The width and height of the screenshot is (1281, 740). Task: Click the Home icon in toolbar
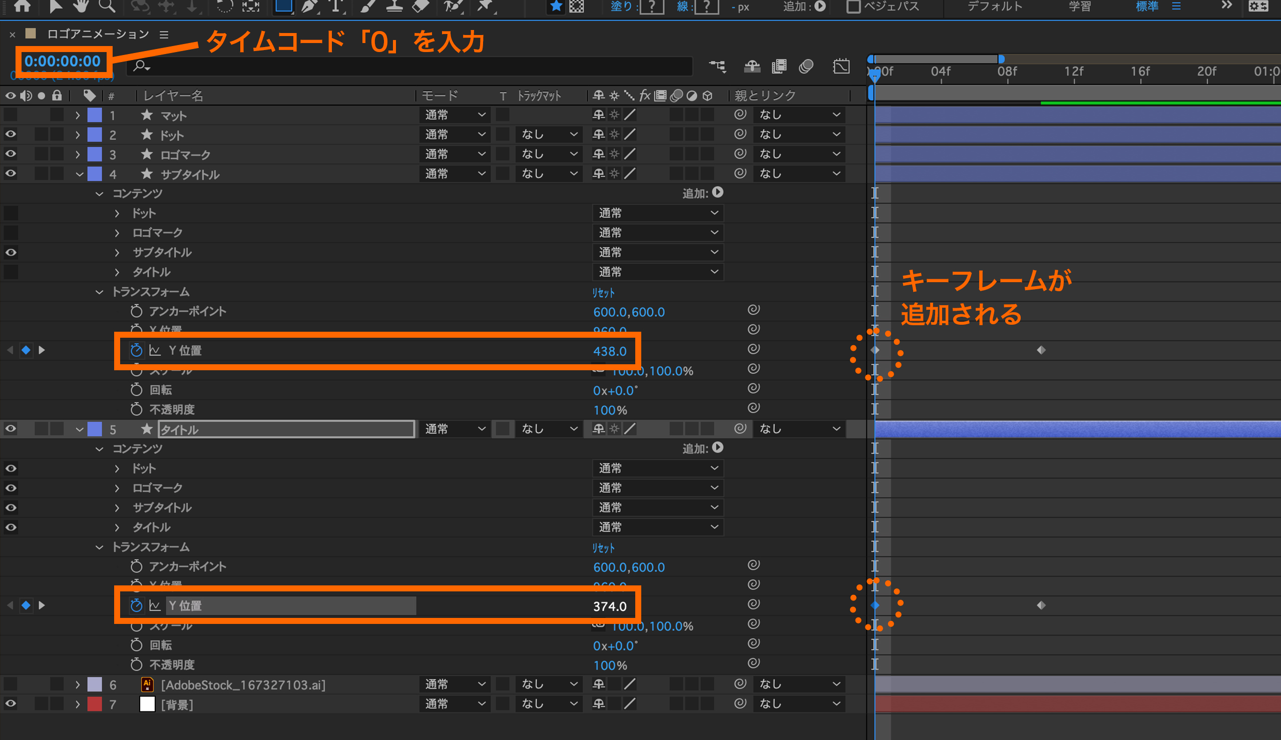tap(22, 6)
